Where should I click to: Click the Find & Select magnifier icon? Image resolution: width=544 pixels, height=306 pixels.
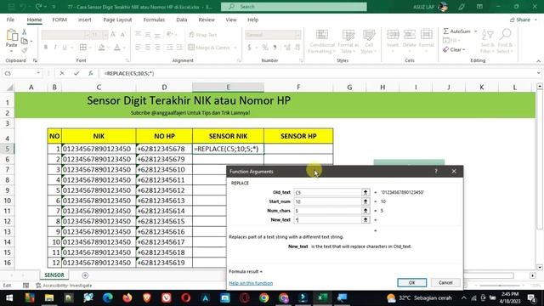505,35
